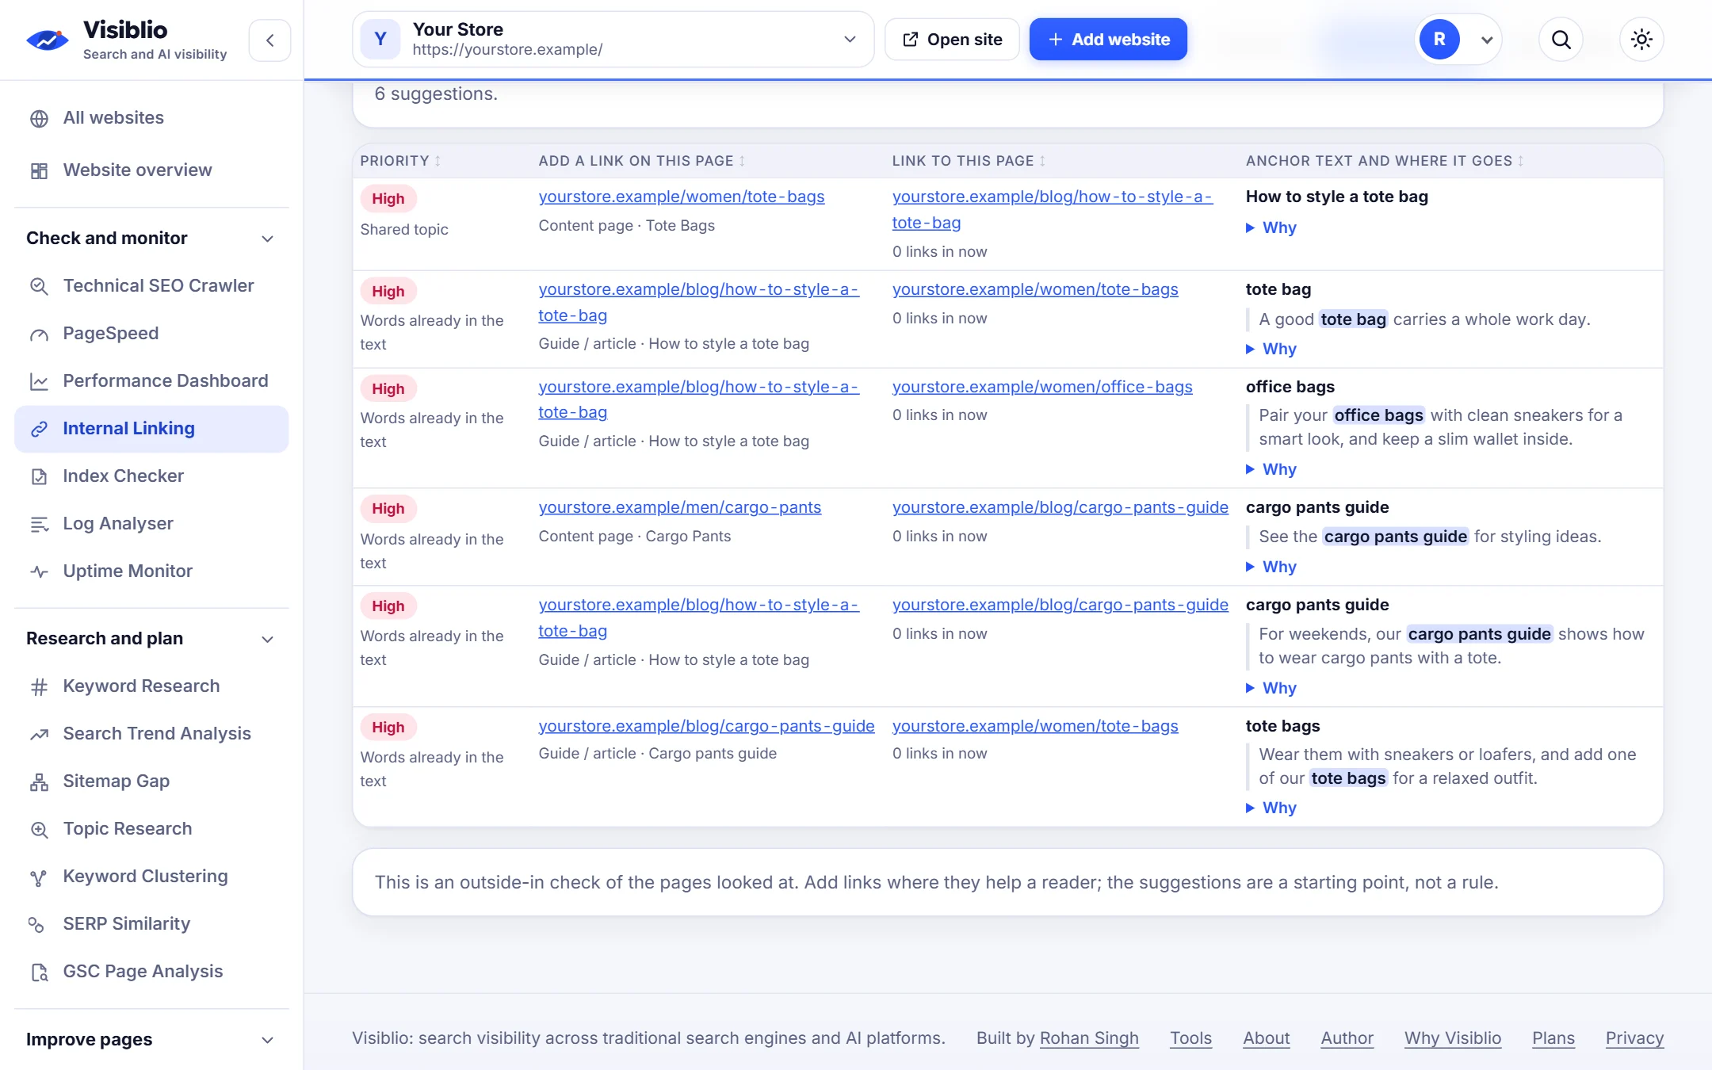Click the Search Trend Analysis icon

[39, 734]
